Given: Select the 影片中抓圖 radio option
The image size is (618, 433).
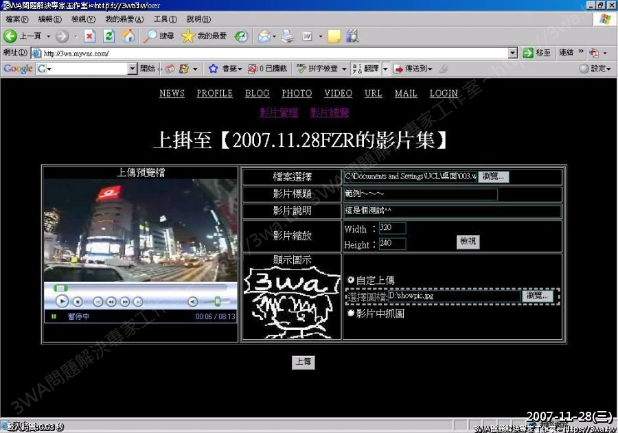Looking at the screenshot, I should pyautogui.click(x=352, y=313).
